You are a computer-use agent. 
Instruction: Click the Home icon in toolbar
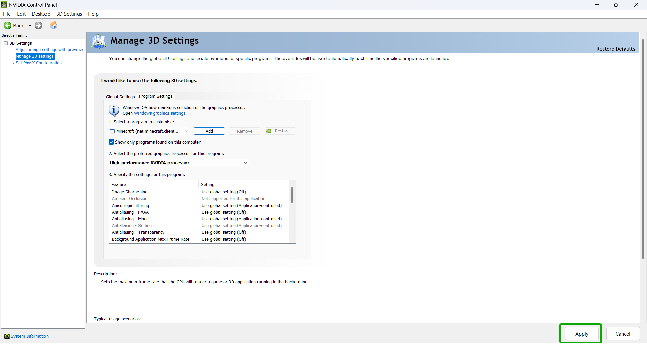[54, 25]
